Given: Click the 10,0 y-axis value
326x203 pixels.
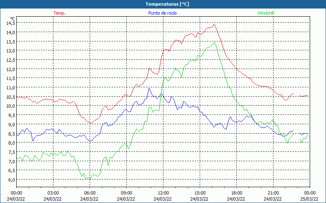Looking at the screenshot, I should coord(11,106).
